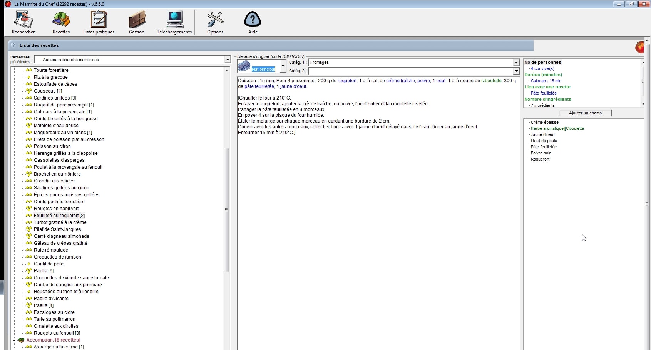Click the icon beside Pilaf de Saint-Jacques

29,229
